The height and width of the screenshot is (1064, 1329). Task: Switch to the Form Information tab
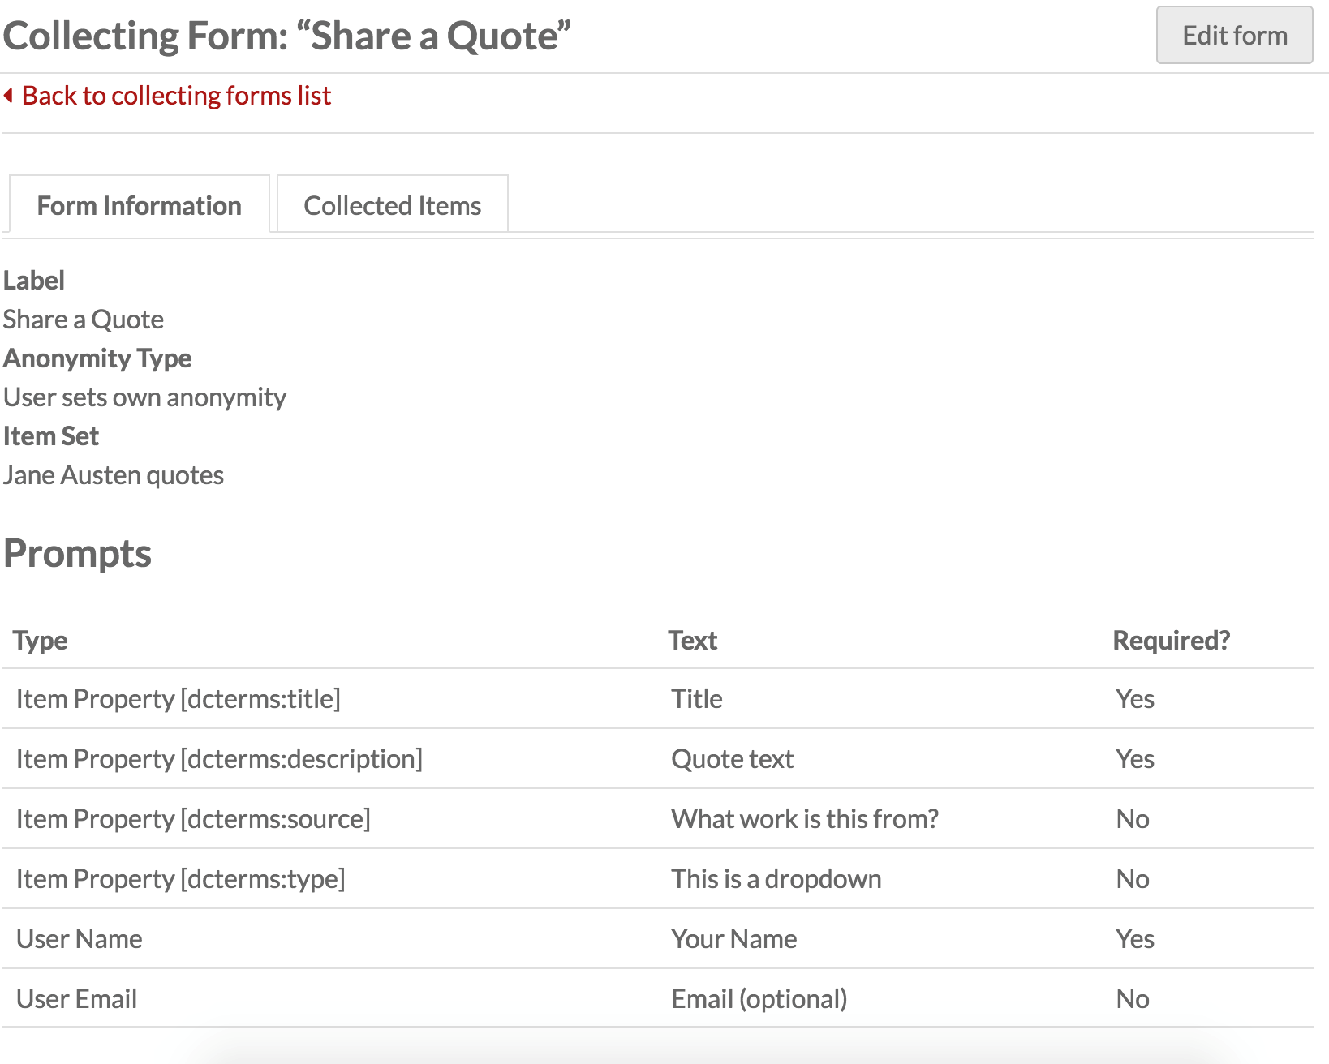pyautogui.click(x=139, y=205)
